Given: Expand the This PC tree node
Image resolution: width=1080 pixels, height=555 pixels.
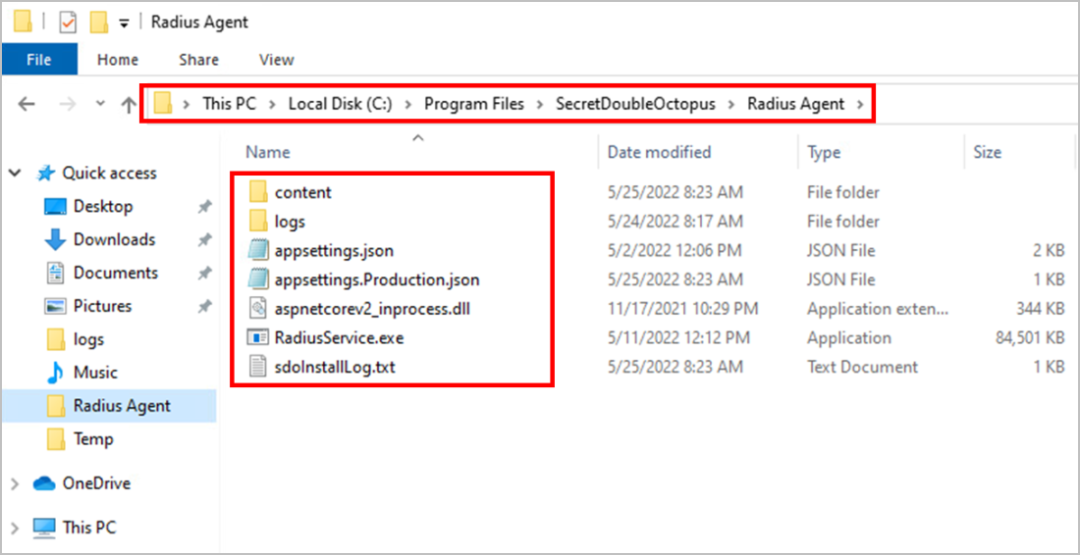Looking at the screenshot, I should [x=15, y=529].
